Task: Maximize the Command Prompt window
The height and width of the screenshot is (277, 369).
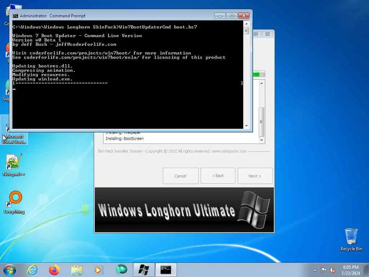Action: [232, 16]
